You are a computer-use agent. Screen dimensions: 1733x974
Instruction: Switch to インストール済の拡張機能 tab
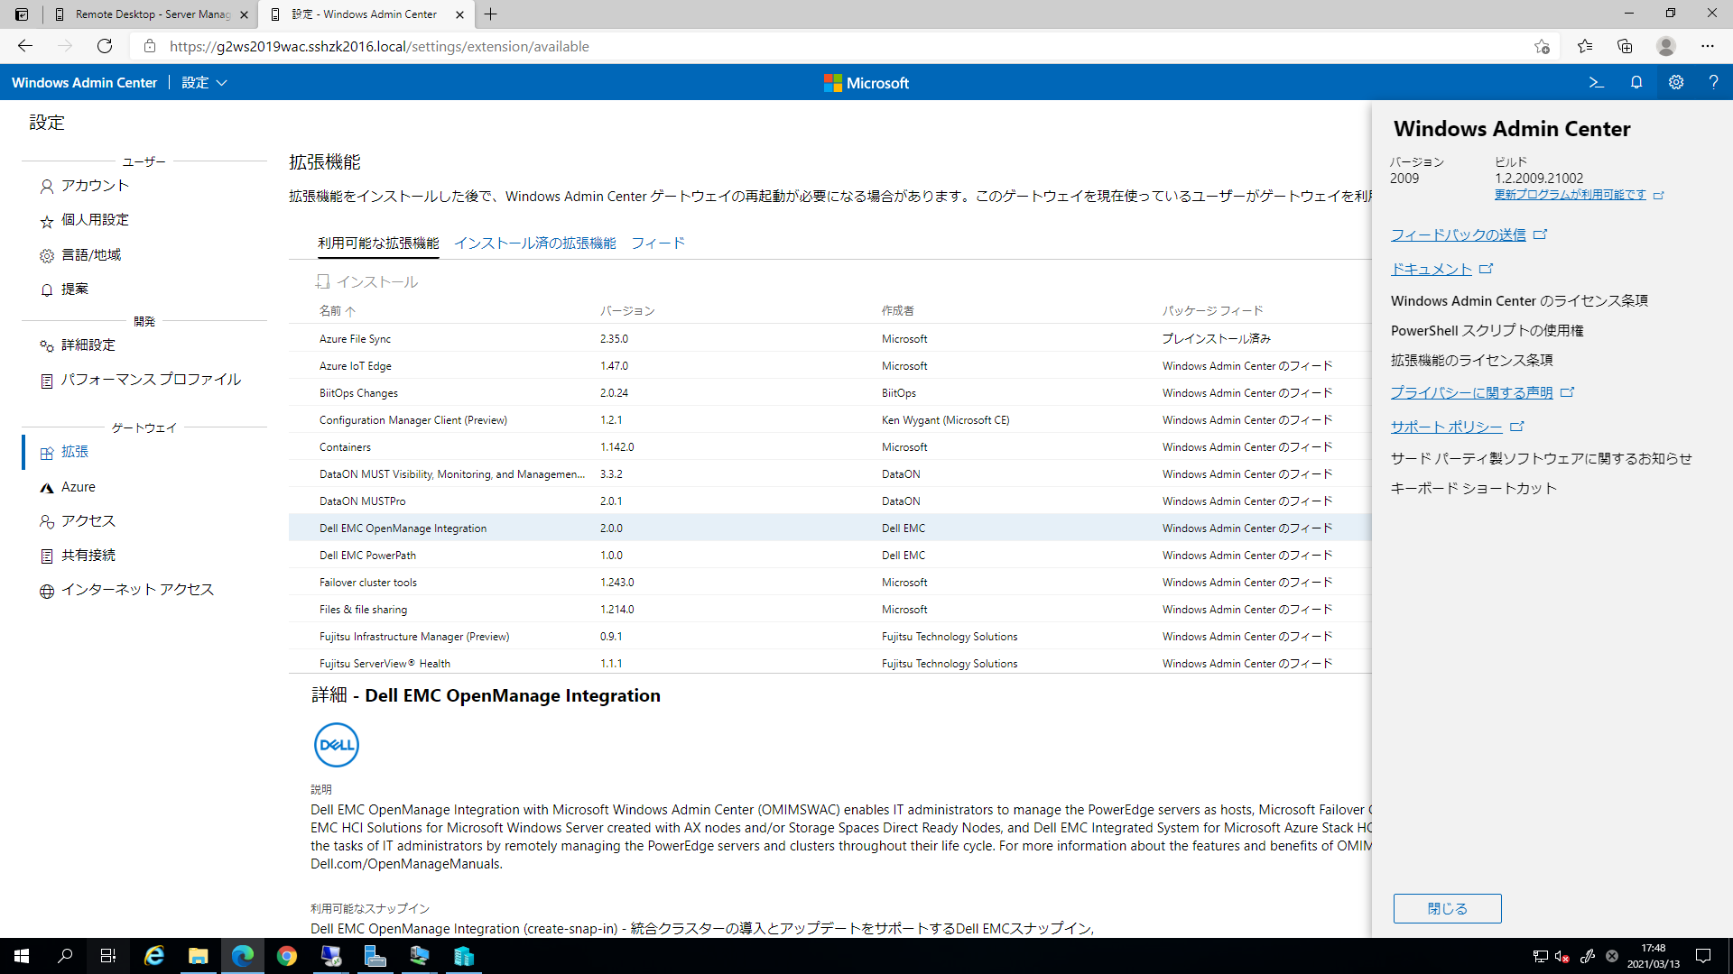tap(535, 243)
